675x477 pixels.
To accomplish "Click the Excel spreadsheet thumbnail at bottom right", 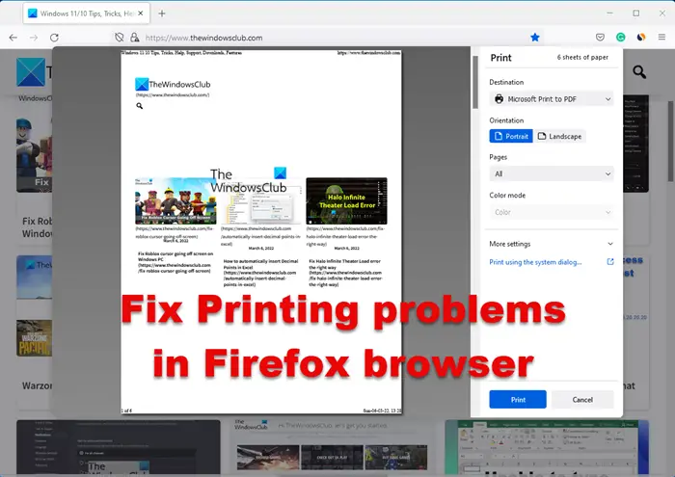I will click(x=547, y=447).
